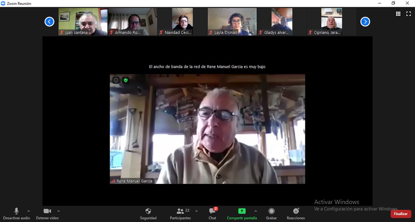This screenshot has width=415, height=222.
Task: Click participant count 22
Action: [x=187, y=210]
